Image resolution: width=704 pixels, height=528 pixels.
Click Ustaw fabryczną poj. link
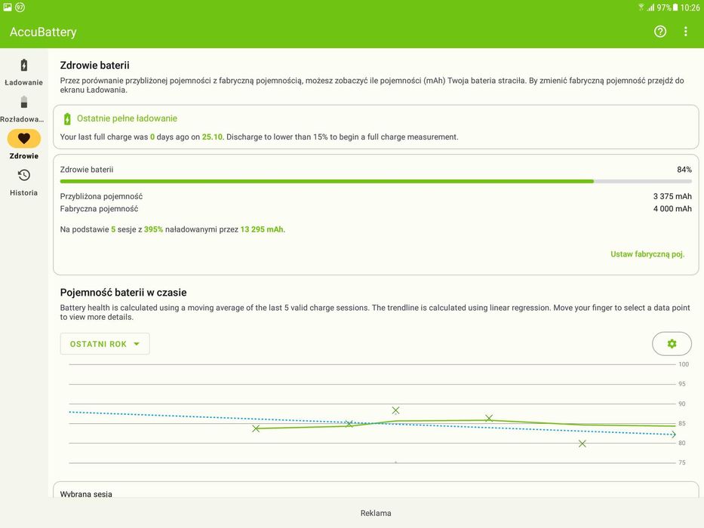pos(647,254)
